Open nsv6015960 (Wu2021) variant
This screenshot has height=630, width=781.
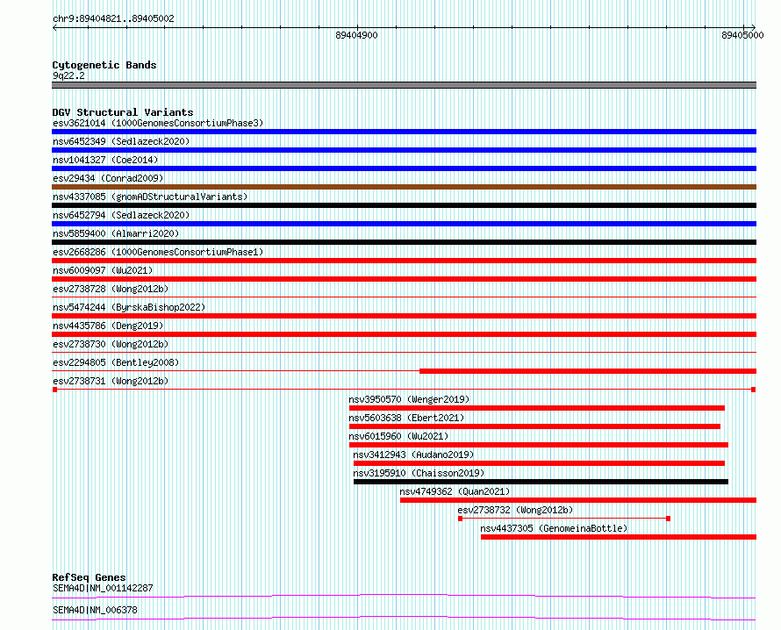[398, 436]
